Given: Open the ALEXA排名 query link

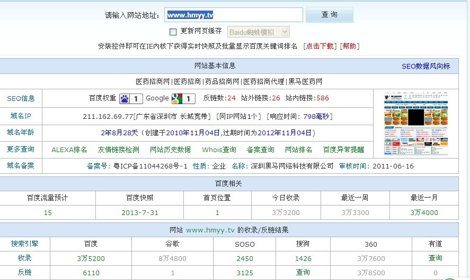Looking at the screenshot, I should click(x=69, y=150).
